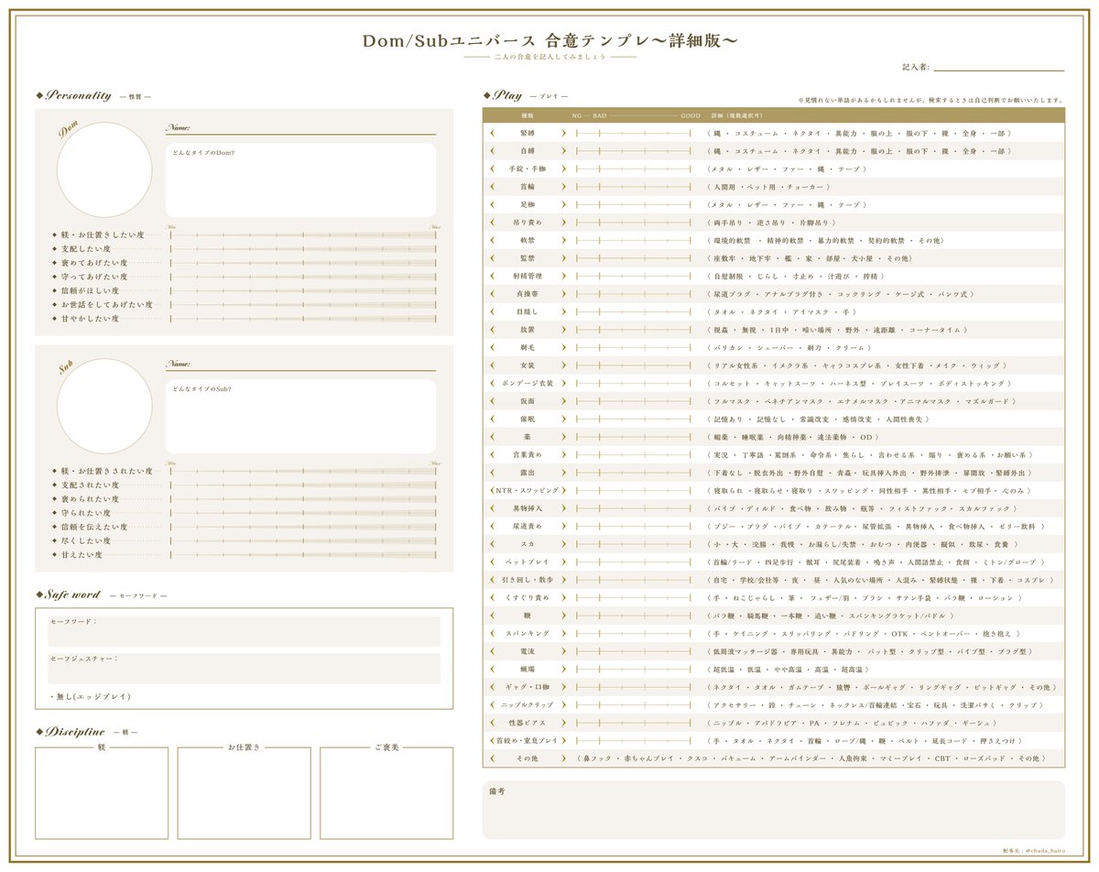This screenshot has height=872, width=1099.
Task: Set the 尽くしたい度 slider scale
Action: click(x=303, y=541)
